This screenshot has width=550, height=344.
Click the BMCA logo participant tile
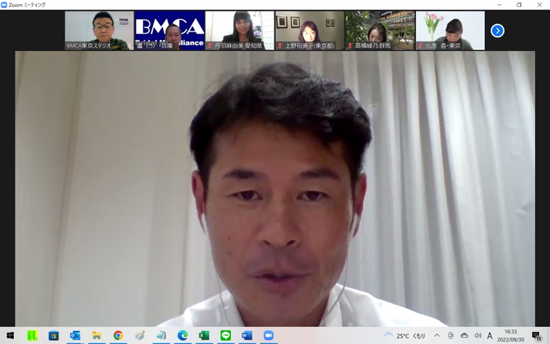[169, 30]
